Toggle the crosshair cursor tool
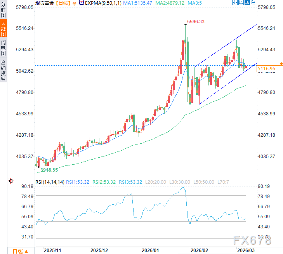Viewport: 283px width, 254px height. [234, 3]
